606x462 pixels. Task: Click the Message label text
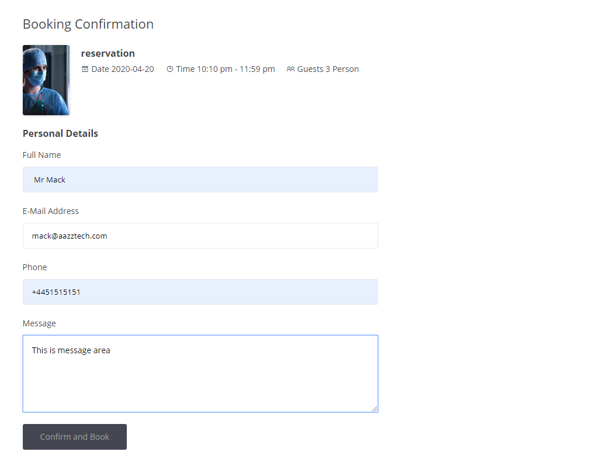[x=39, y=323]
